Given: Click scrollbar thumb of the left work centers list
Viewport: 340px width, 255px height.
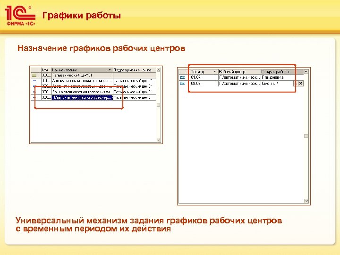Looking at the screenshot, I should (158, 105).
